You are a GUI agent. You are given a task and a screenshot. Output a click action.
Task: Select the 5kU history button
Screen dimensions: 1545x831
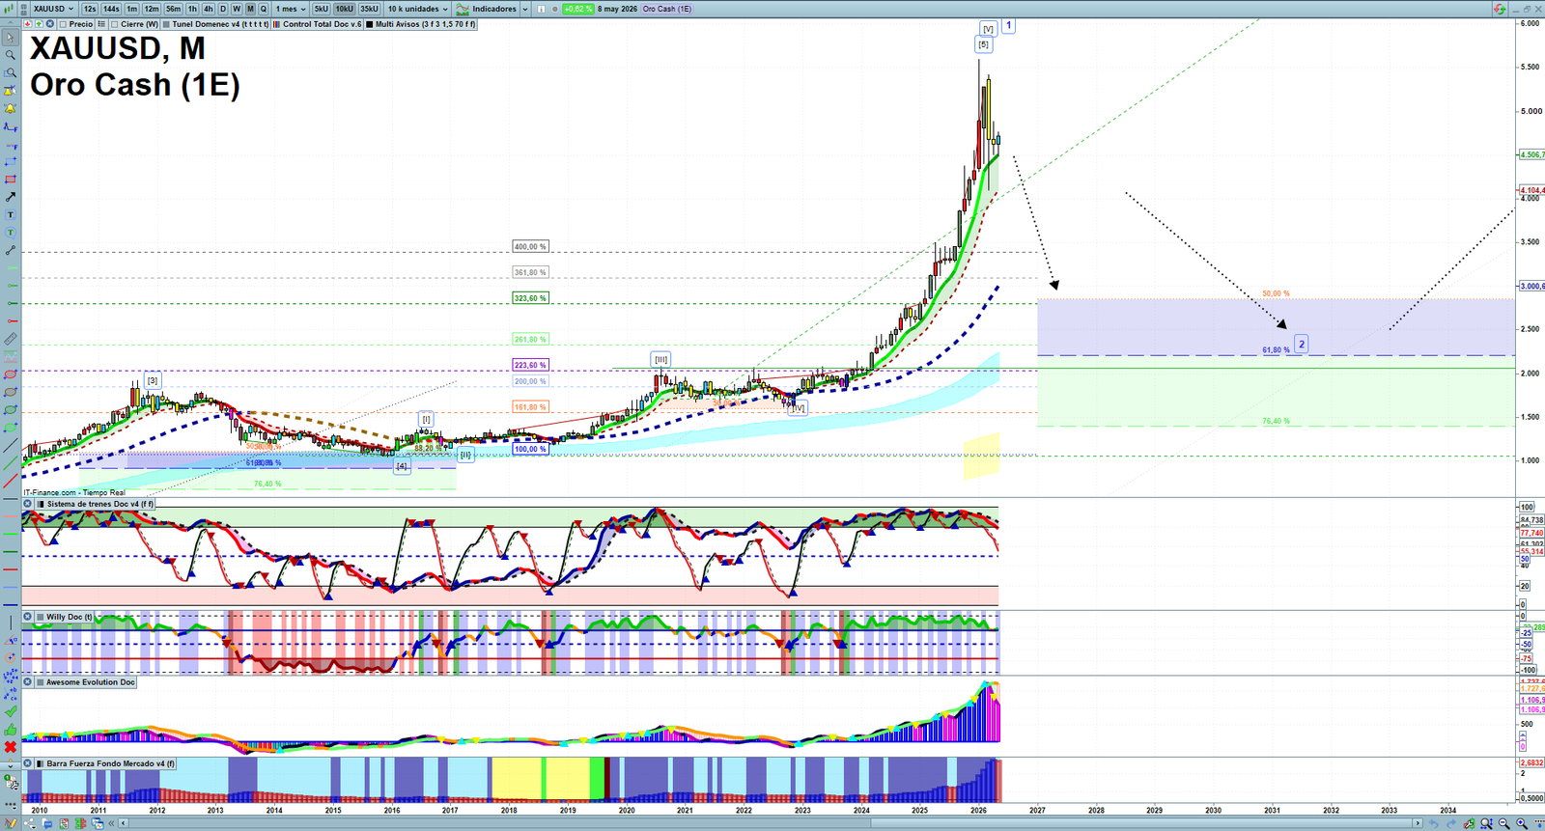point(322,9)
